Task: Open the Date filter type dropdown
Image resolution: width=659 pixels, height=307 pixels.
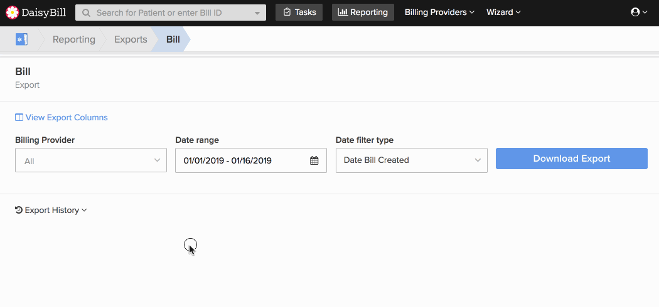Action: coord(412,160)
